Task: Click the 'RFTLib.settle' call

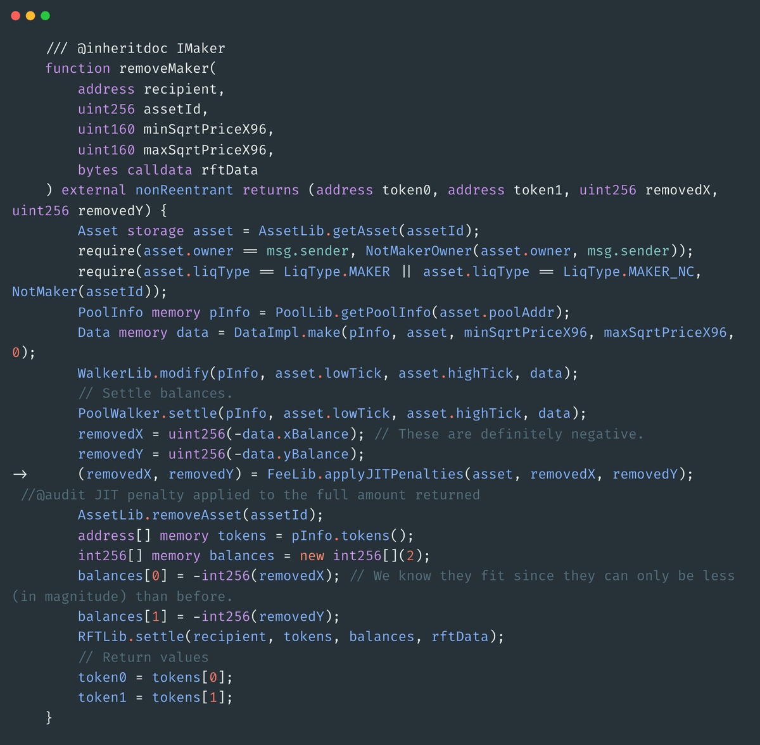Action: point(131,637)
